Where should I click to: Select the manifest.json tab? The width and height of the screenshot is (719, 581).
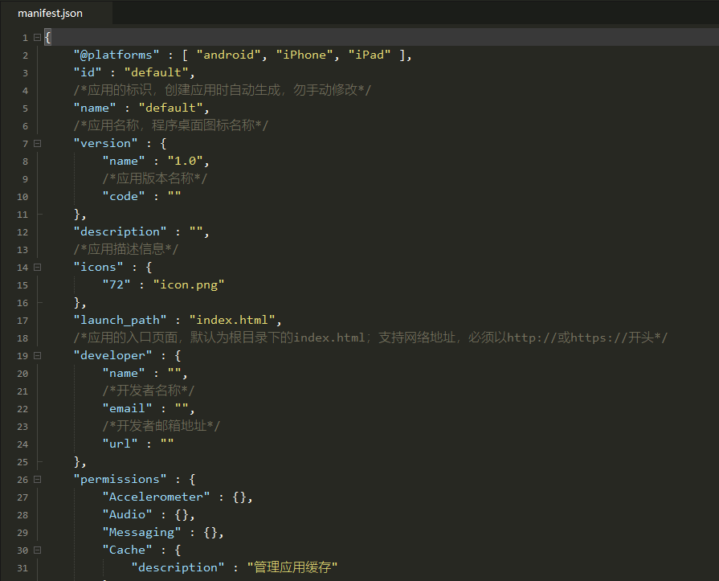[50, 14]
